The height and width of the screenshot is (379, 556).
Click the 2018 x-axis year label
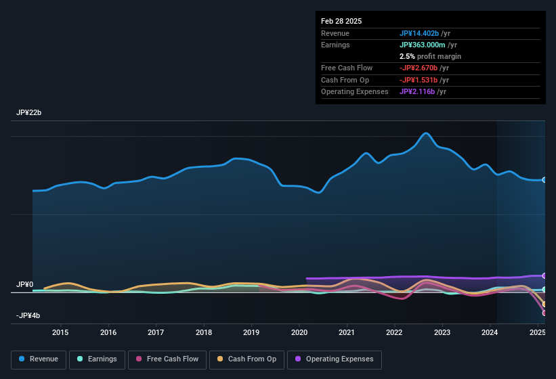pyautogui.click(x=204, y=332)
